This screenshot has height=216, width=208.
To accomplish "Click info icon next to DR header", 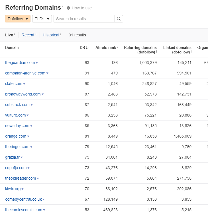I will coord(89,47).
